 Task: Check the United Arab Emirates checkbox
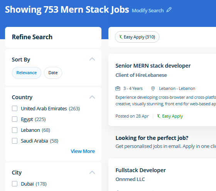pos(15,108)
